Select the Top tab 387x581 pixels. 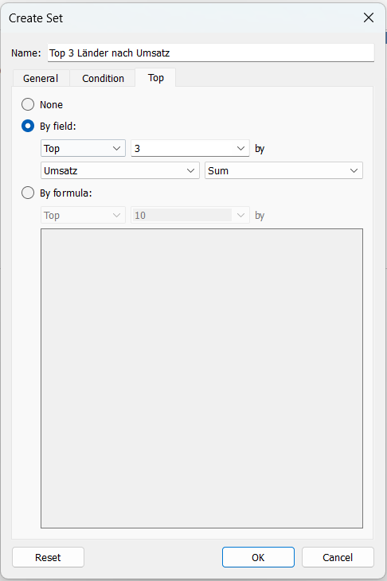pyautogui.click(x=156, y=78)
